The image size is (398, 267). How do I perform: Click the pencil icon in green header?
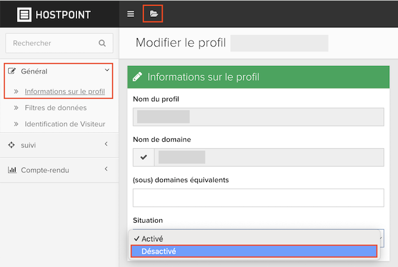point(137,77)
